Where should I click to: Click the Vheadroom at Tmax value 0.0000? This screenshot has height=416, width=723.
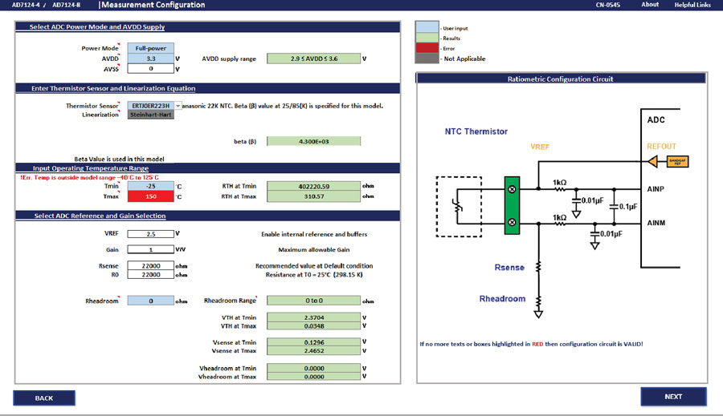313,377
